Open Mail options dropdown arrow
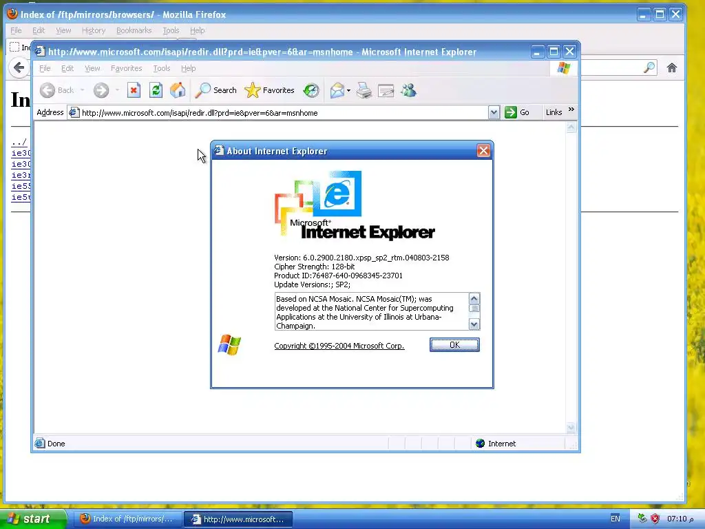This screenshot has height=529, width=705. tap(348, 90)
